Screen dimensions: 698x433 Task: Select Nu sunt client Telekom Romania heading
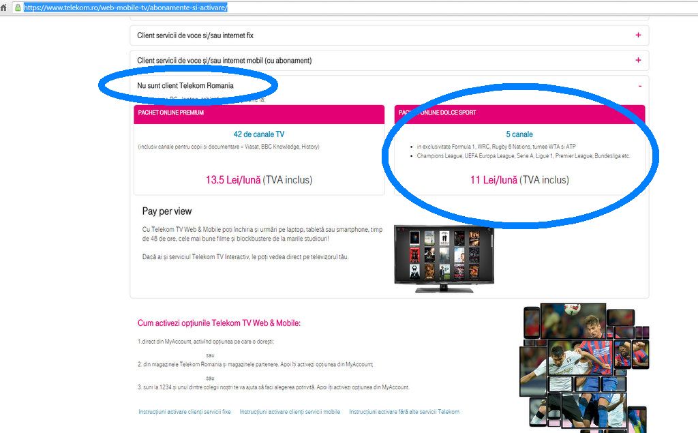185,85
